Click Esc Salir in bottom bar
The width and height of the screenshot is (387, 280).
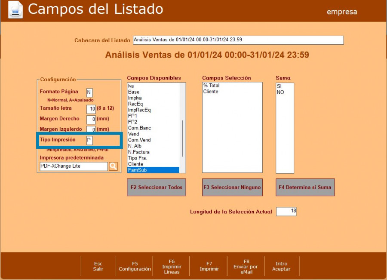[x=98, y=266]
